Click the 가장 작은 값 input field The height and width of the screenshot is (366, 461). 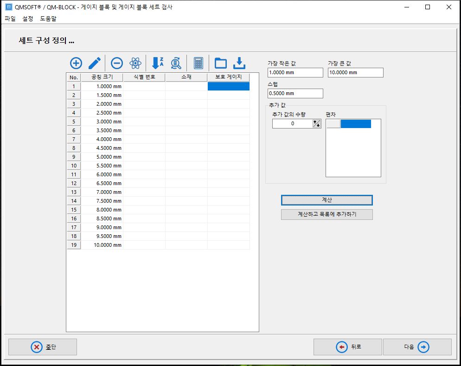coord(295,73)
